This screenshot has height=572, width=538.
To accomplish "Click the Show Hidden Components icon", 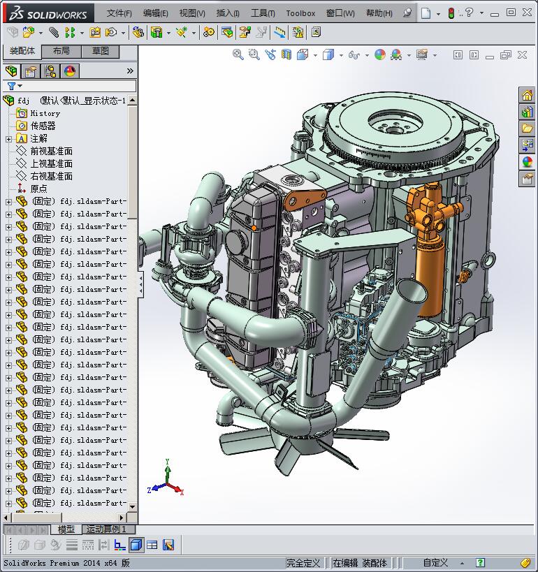I will coord(138,32).
